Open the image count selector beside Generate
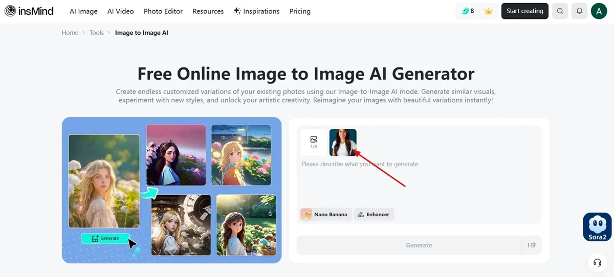Image resolution: width=614 pixels, height=277 pixels. point(531,245)
